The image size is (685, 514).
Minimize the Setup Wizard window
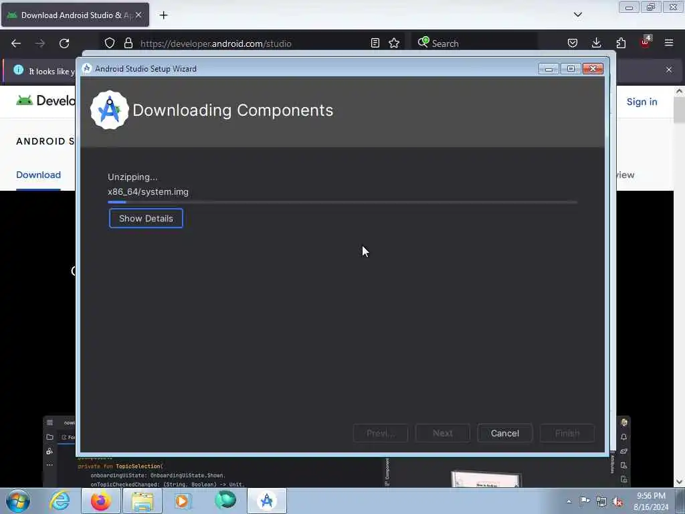pyautogui.click(x=549, y=69)
